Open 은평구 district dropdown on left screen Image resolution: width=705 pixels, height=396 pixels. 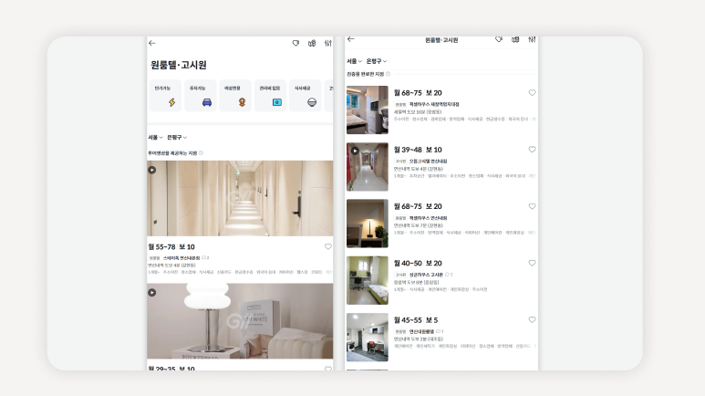coord(177,137)
